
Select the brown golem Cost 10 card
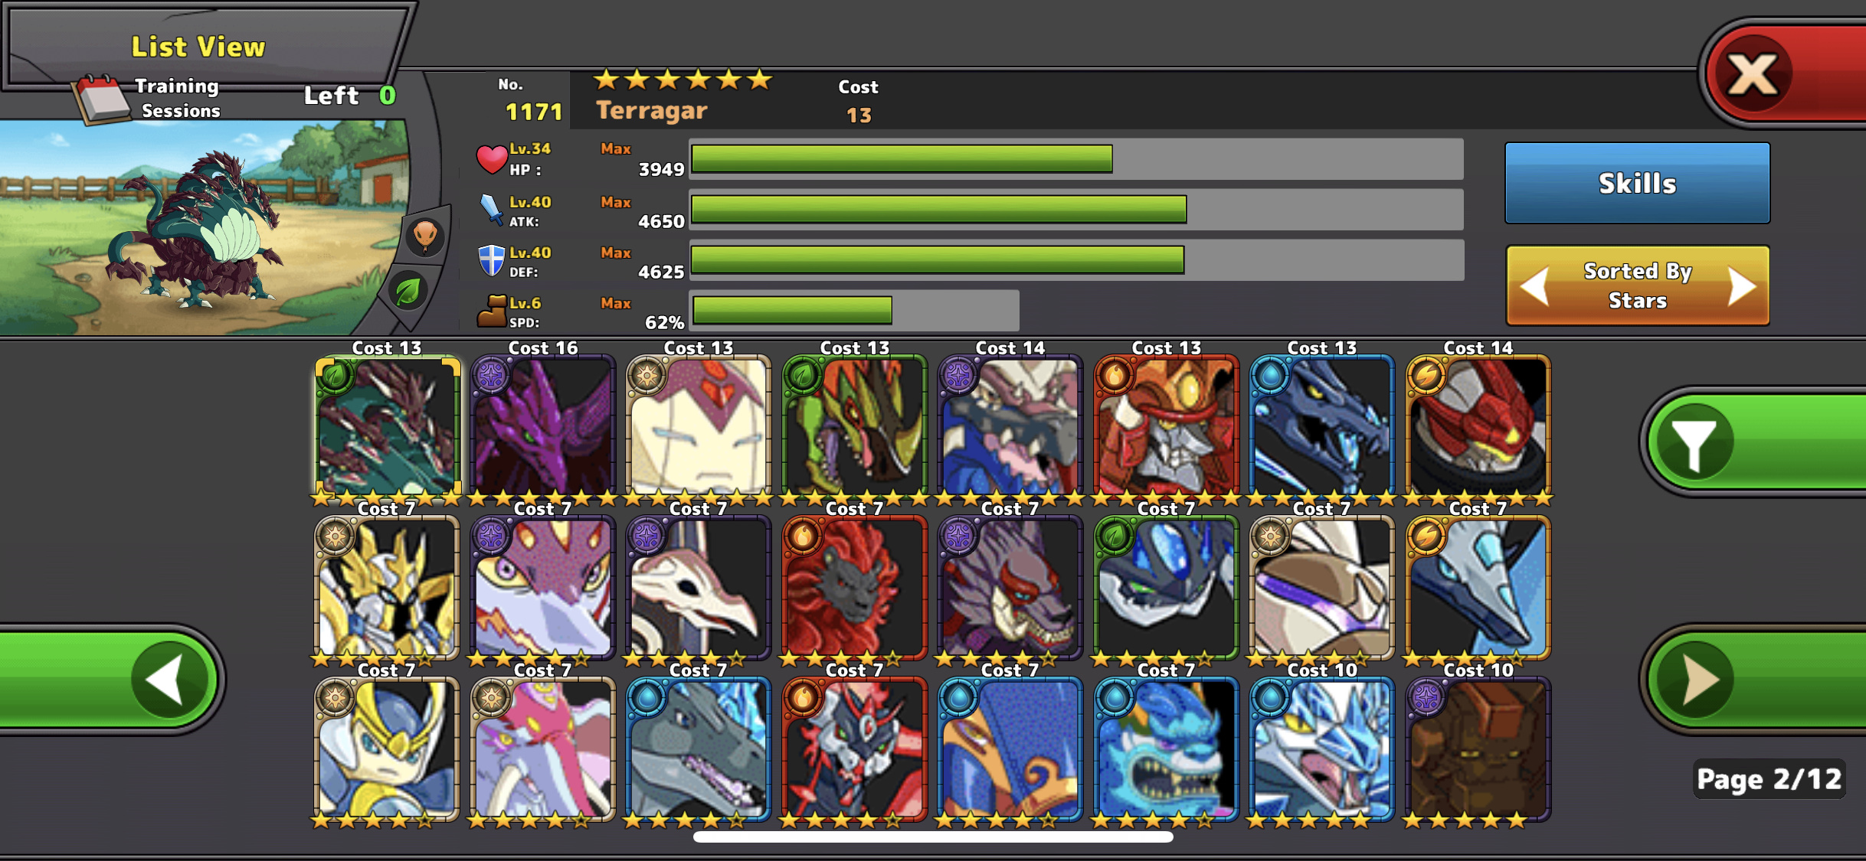(1478, 748)
